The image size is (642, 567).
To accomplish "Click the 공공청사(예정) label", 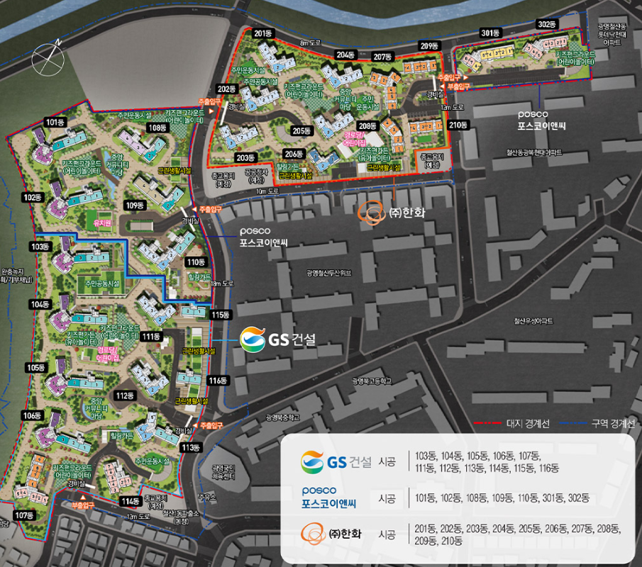I will 257,176.
